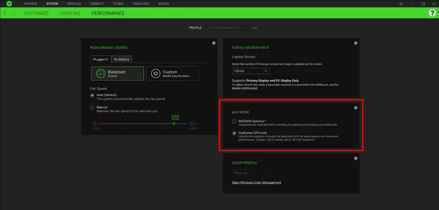The height and width of the screenshot is (210, 439).
Task: Click the fan speed slider handle
Action: [x=174, y=123]
